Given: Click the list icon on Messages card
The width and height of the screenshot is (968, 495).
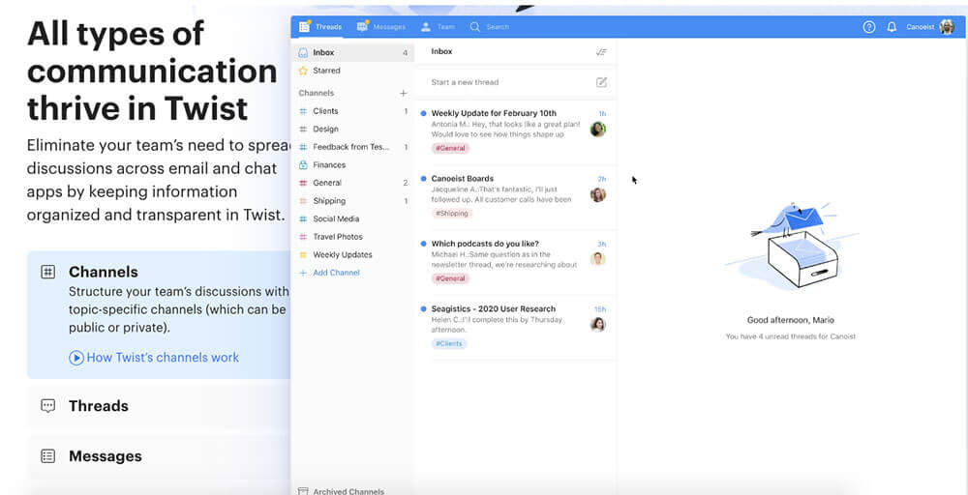Looking at the screenshot, I should (48, 456).
